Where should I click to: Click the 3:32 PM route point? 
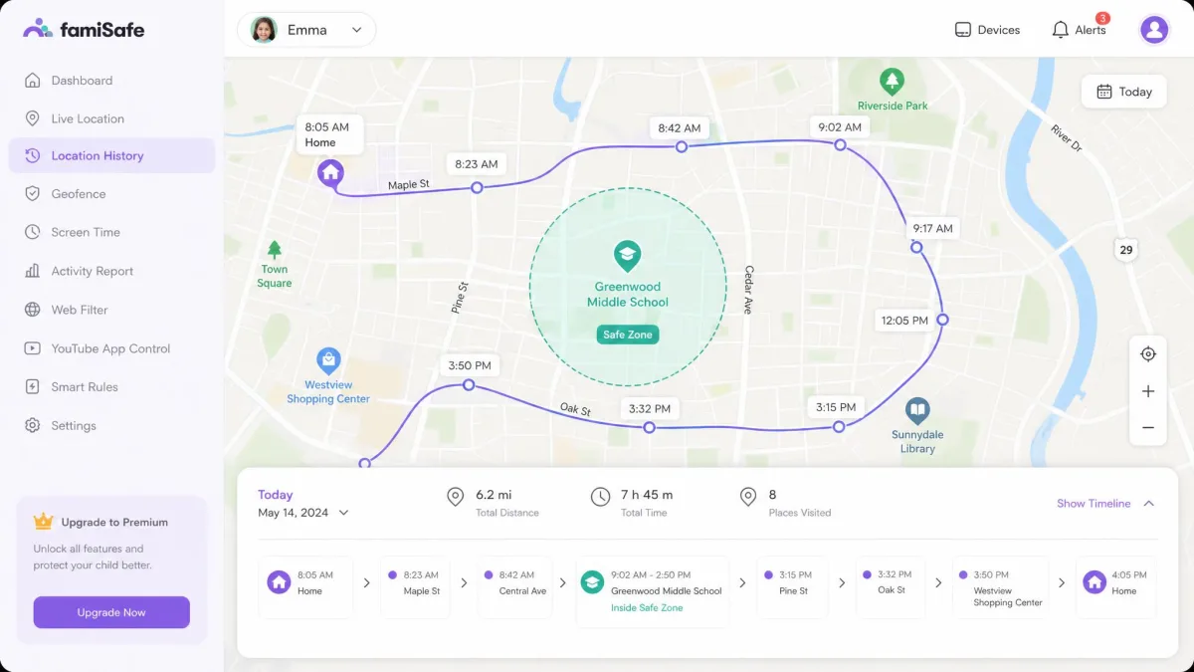coord(649,427)
